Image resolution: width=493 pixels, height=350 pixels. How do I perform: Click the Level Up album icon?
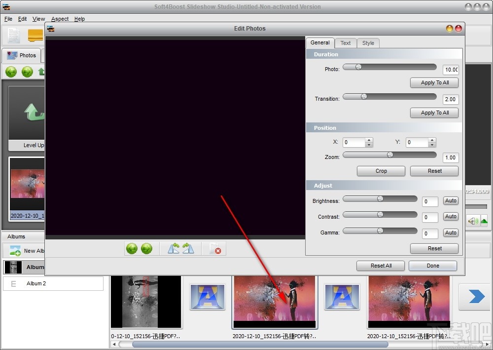27,111
